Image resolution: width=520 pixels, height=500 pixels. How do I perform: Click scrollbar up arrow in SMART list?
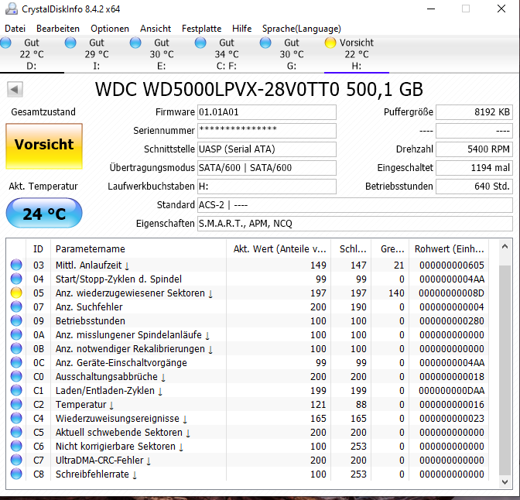pos(505,246)
